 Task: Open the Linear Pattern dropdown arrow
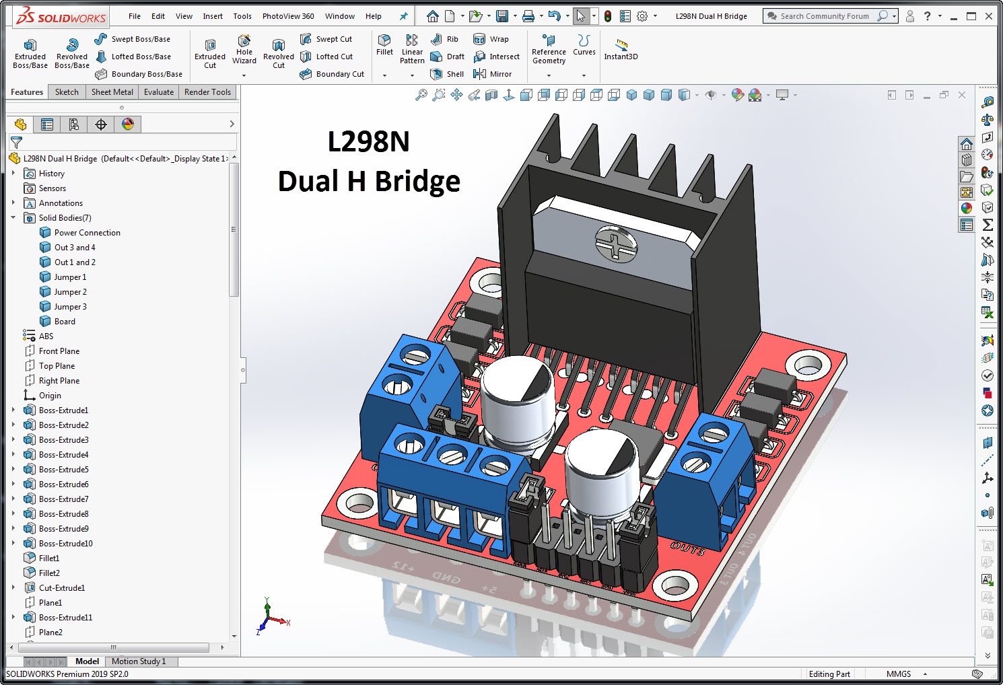pos(412,75)
